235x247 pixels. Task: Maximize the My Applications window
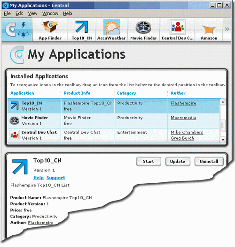tap(219, 5)
